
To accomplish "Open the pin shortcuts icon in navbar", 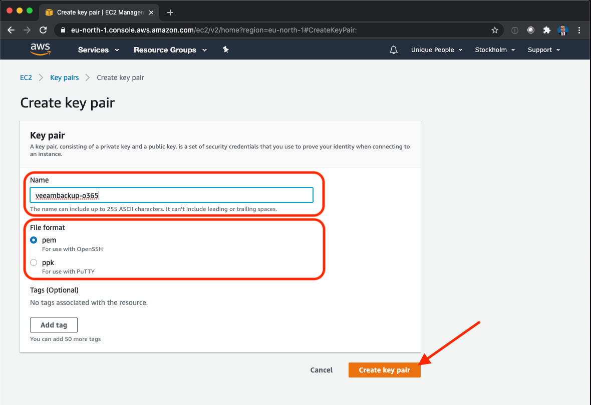I will point(225,49).
